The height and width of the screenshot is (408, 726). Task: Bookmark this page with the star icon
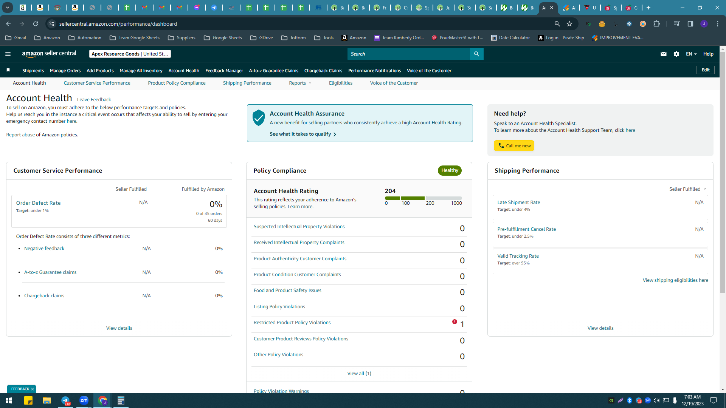click(569, 24)
